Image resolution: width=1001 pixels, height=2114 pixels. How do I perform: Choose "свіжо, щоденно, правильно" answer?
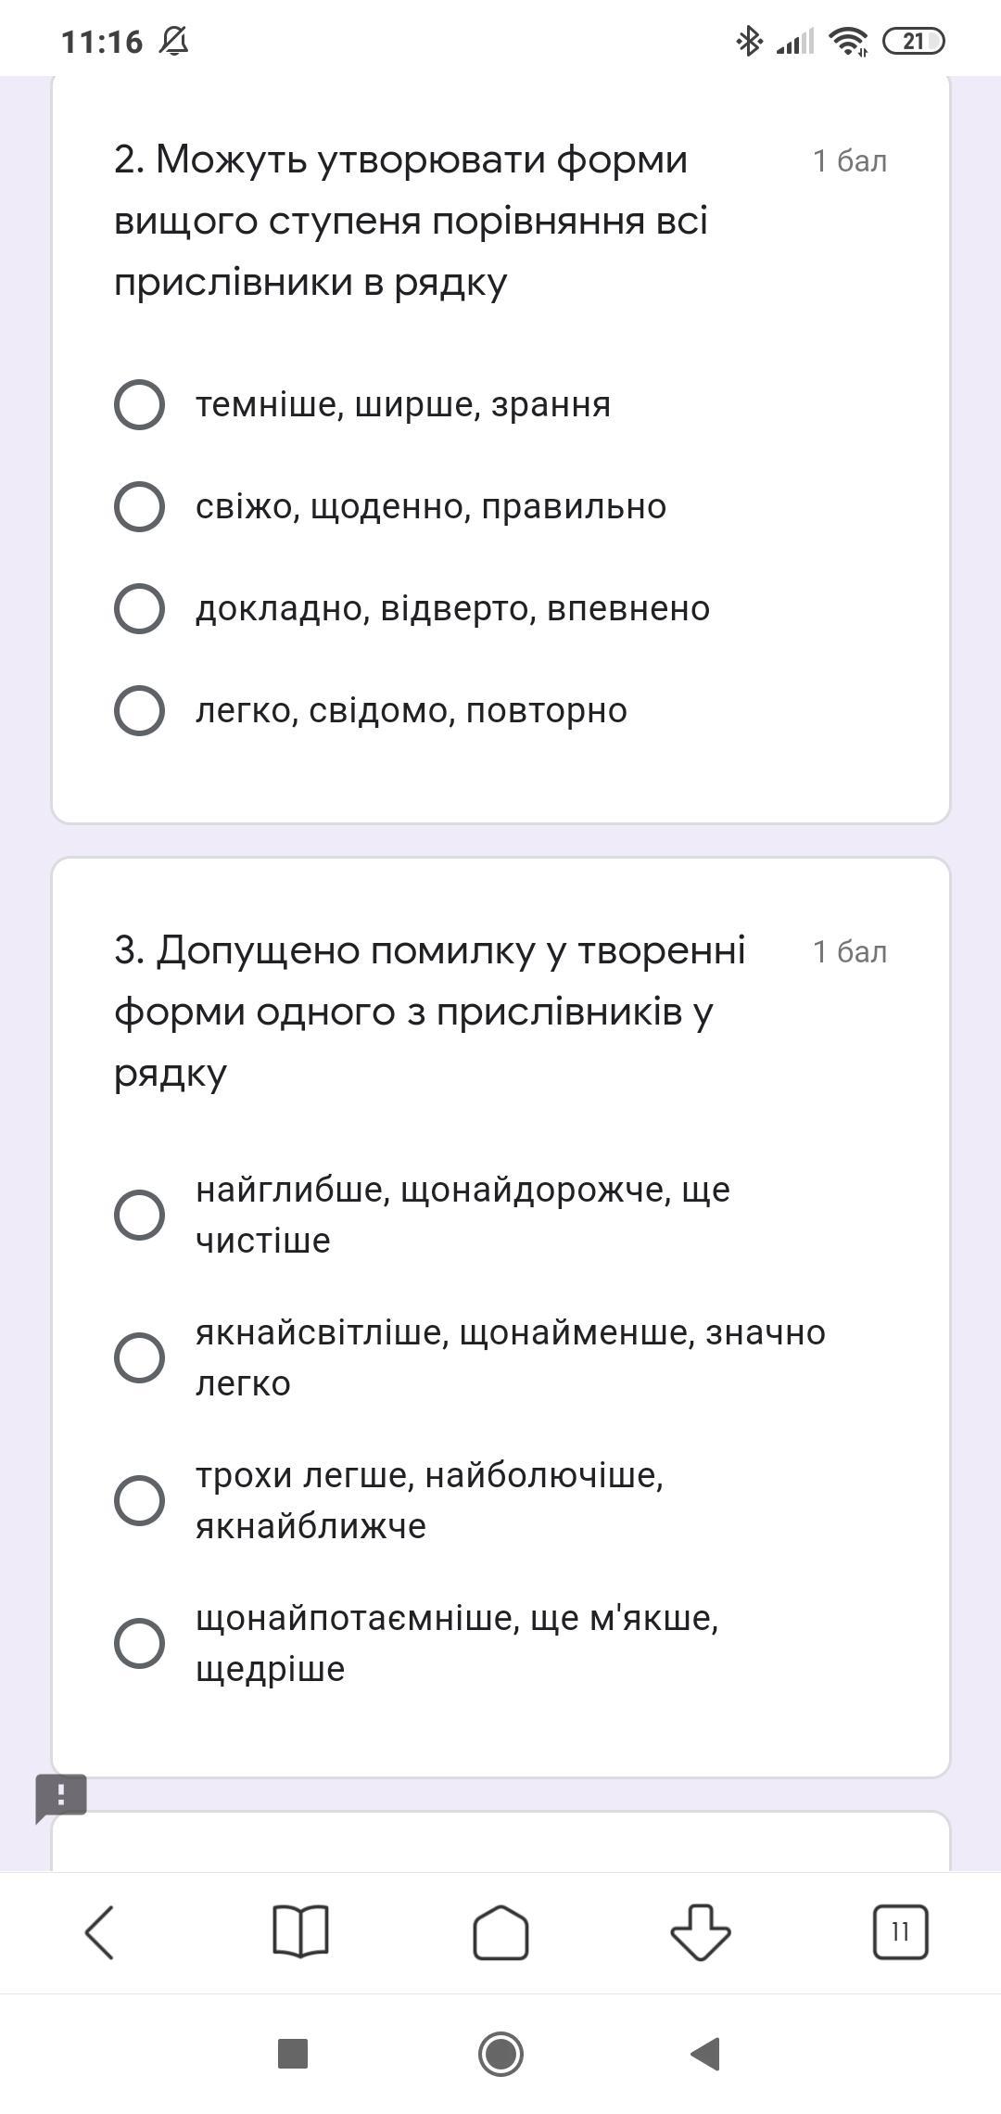[x=139, y=506]
